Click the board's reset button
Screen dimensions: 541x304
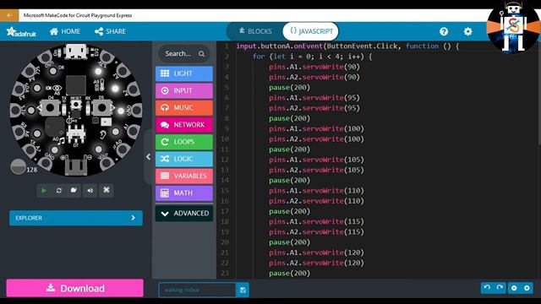click(x=76, y=105)
